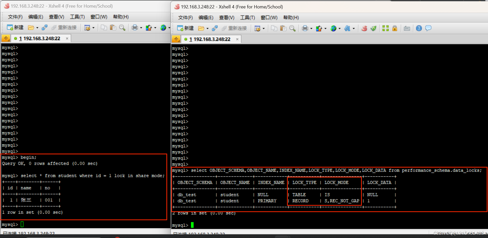
Task: Open 编辑(E) menu in right window
Action: [206, 18]
